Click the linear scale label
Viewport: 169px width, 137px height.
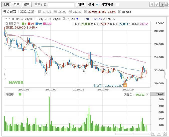[160, 23]
